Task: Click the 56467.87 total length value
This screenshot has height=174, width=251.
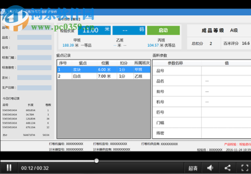Action: click(29, 135)
